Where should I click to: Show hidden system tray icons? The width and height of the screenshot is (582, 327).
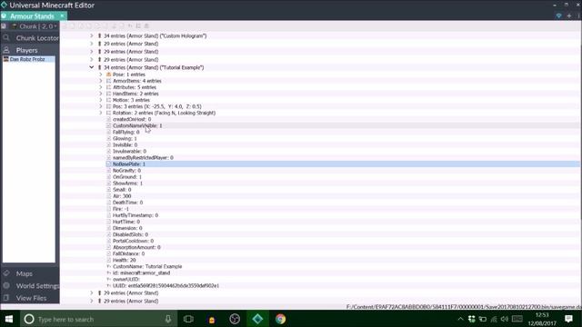coord(461,319)
